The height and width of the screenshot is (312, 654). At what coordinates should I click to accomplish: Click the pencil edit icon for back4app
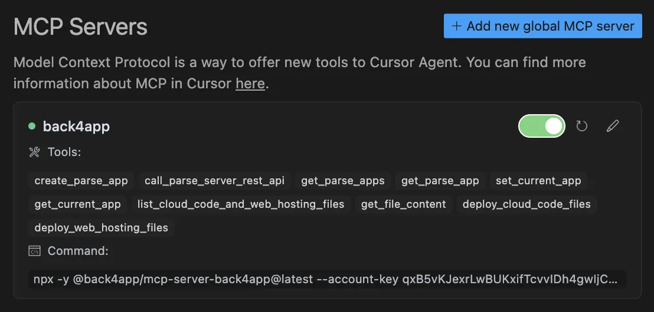612,126
